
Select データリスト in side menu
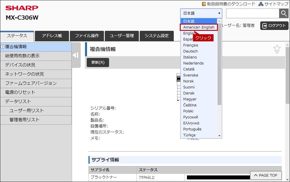point(36,102)
